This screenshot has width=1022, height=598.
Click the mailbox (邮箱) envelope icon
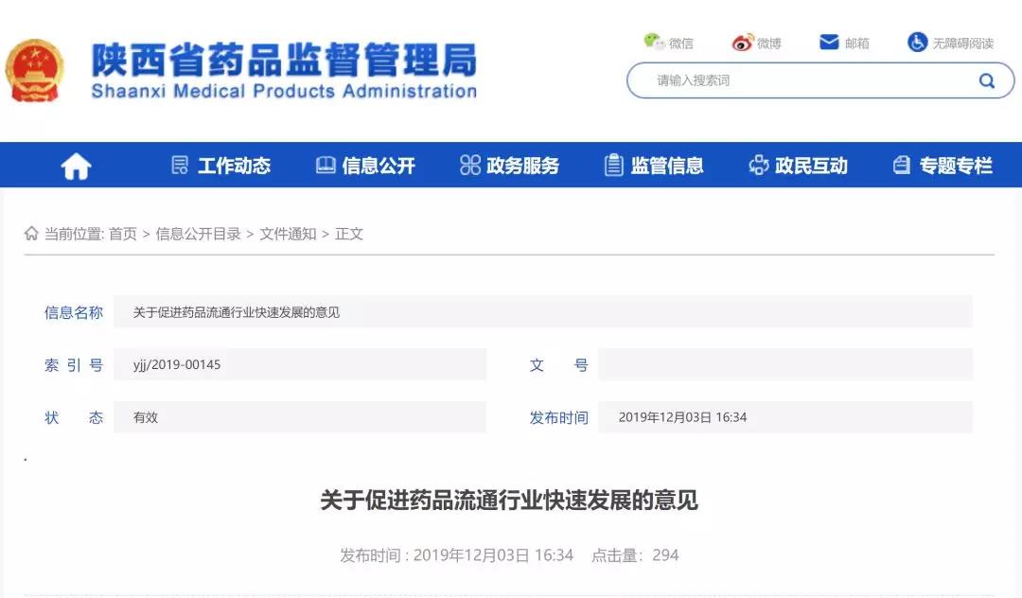[829, 43]
